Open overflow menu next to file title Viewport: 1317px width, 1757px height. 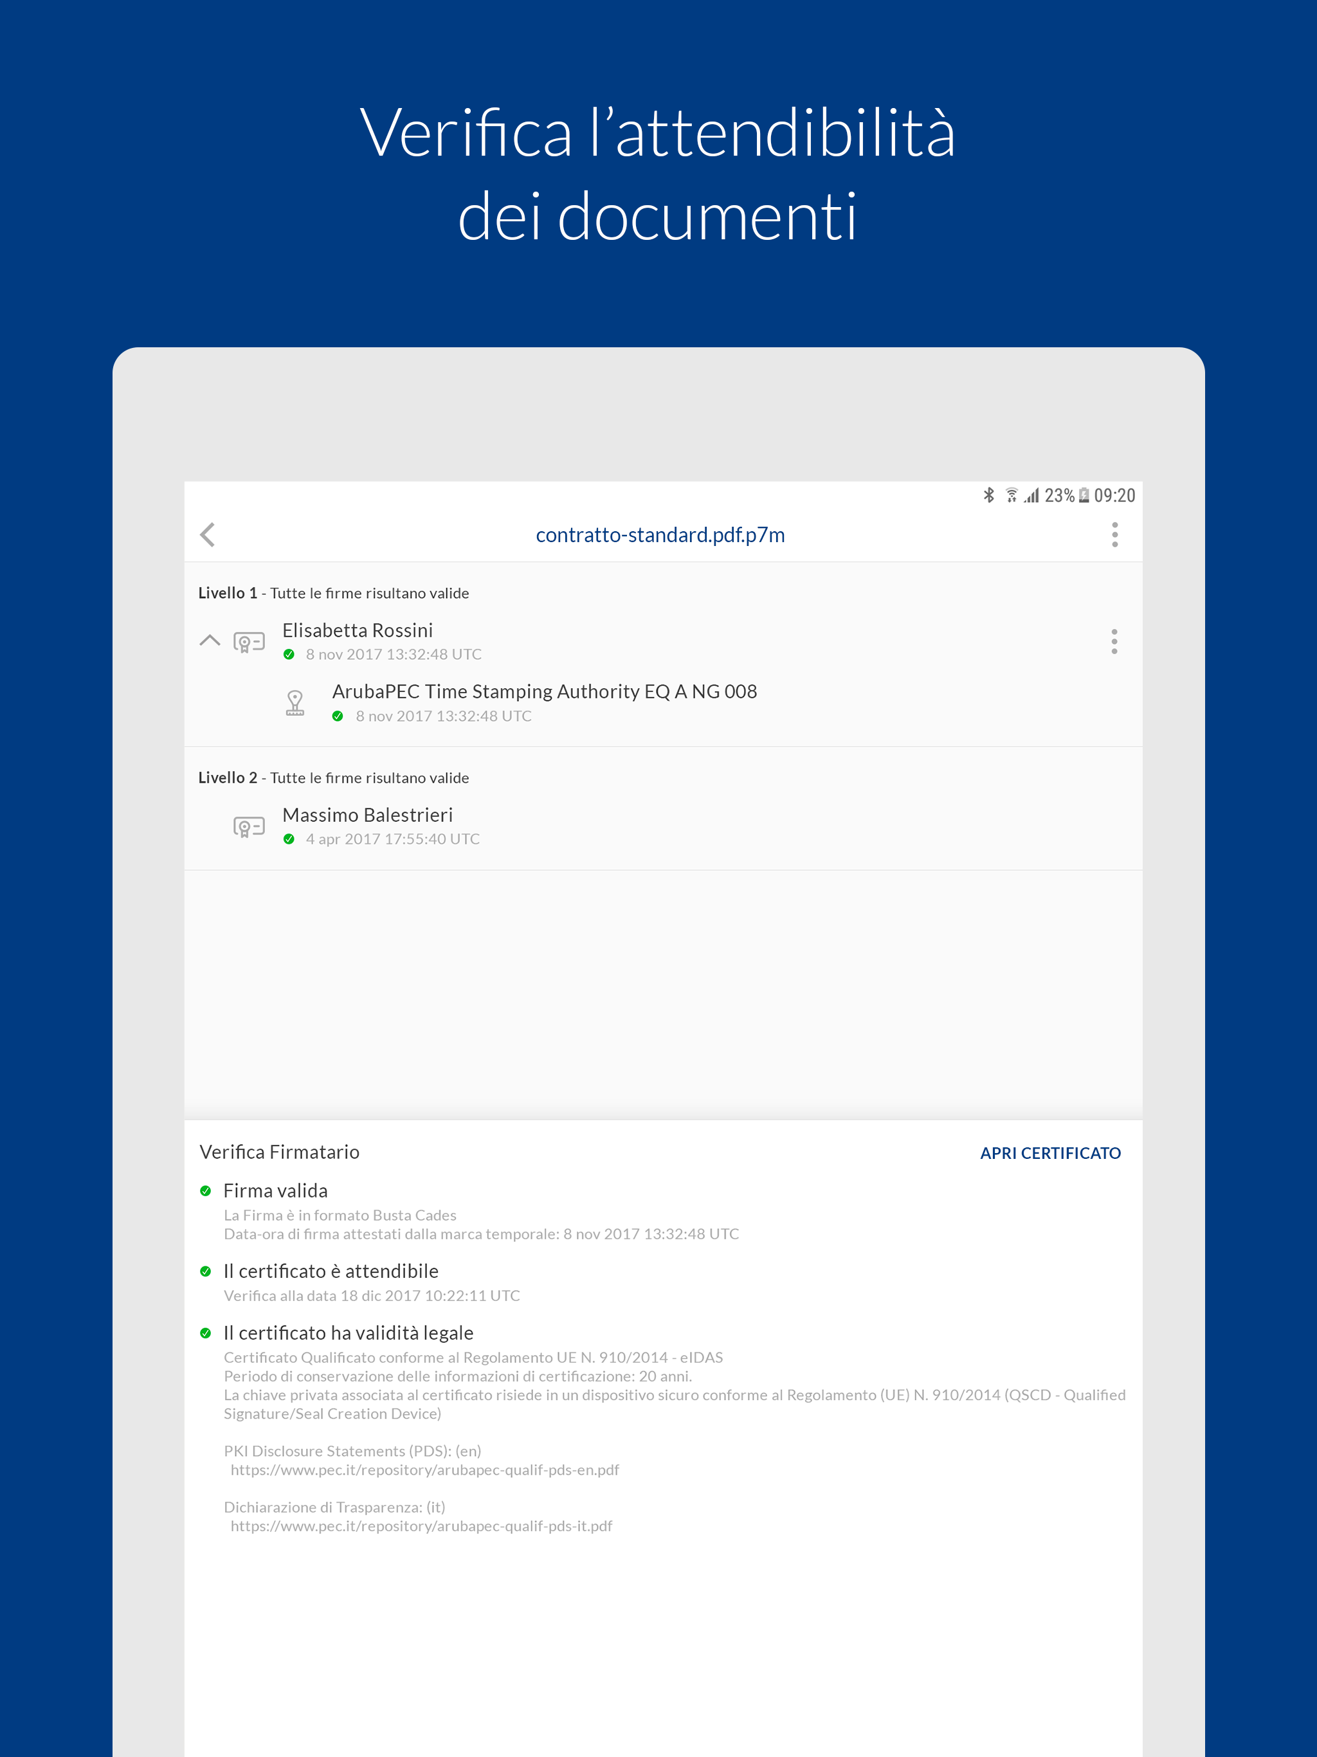click(x=1114, y=534)
